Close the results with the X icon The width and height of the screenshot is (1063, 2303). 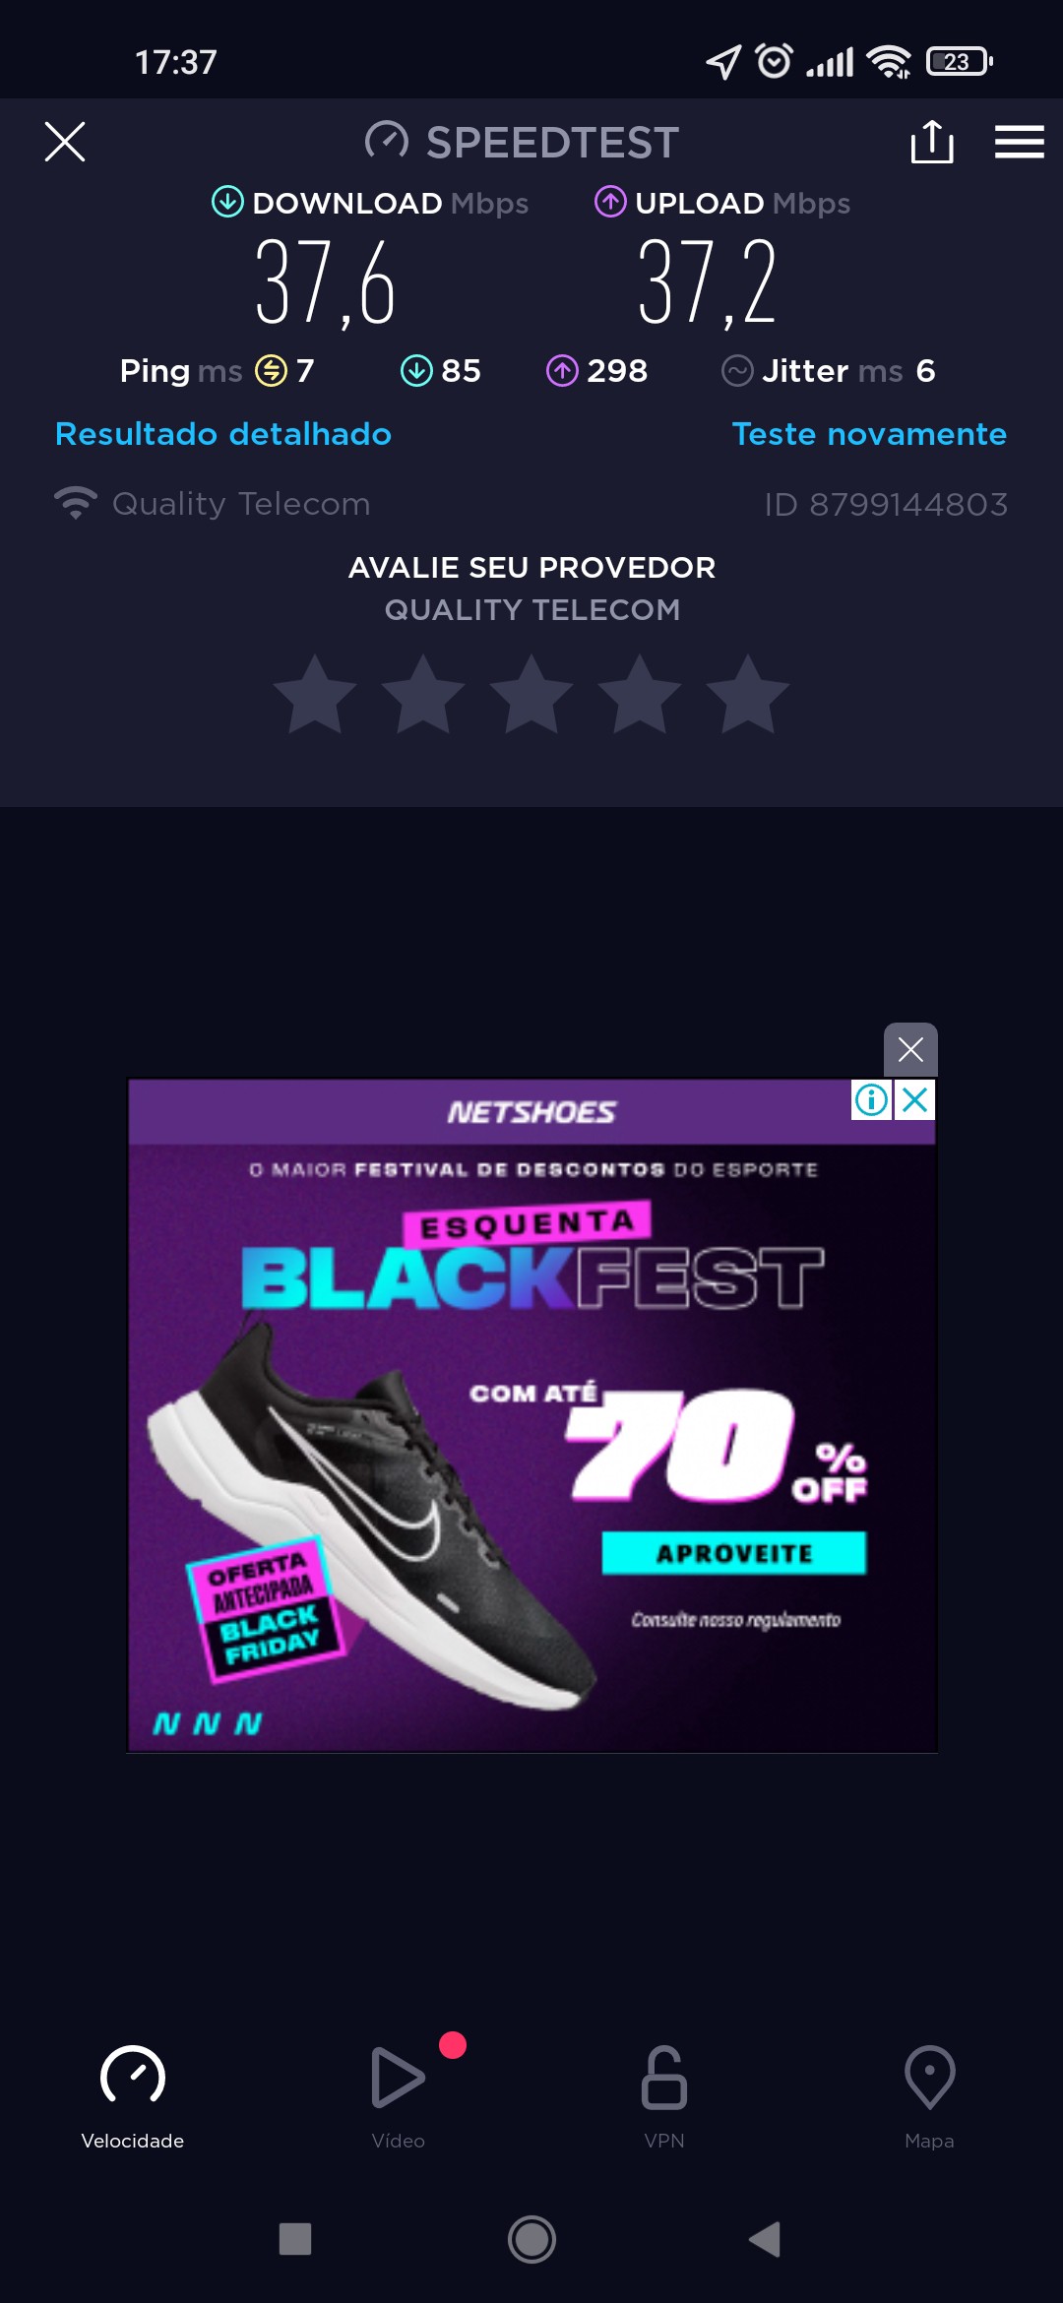[65, 142]
